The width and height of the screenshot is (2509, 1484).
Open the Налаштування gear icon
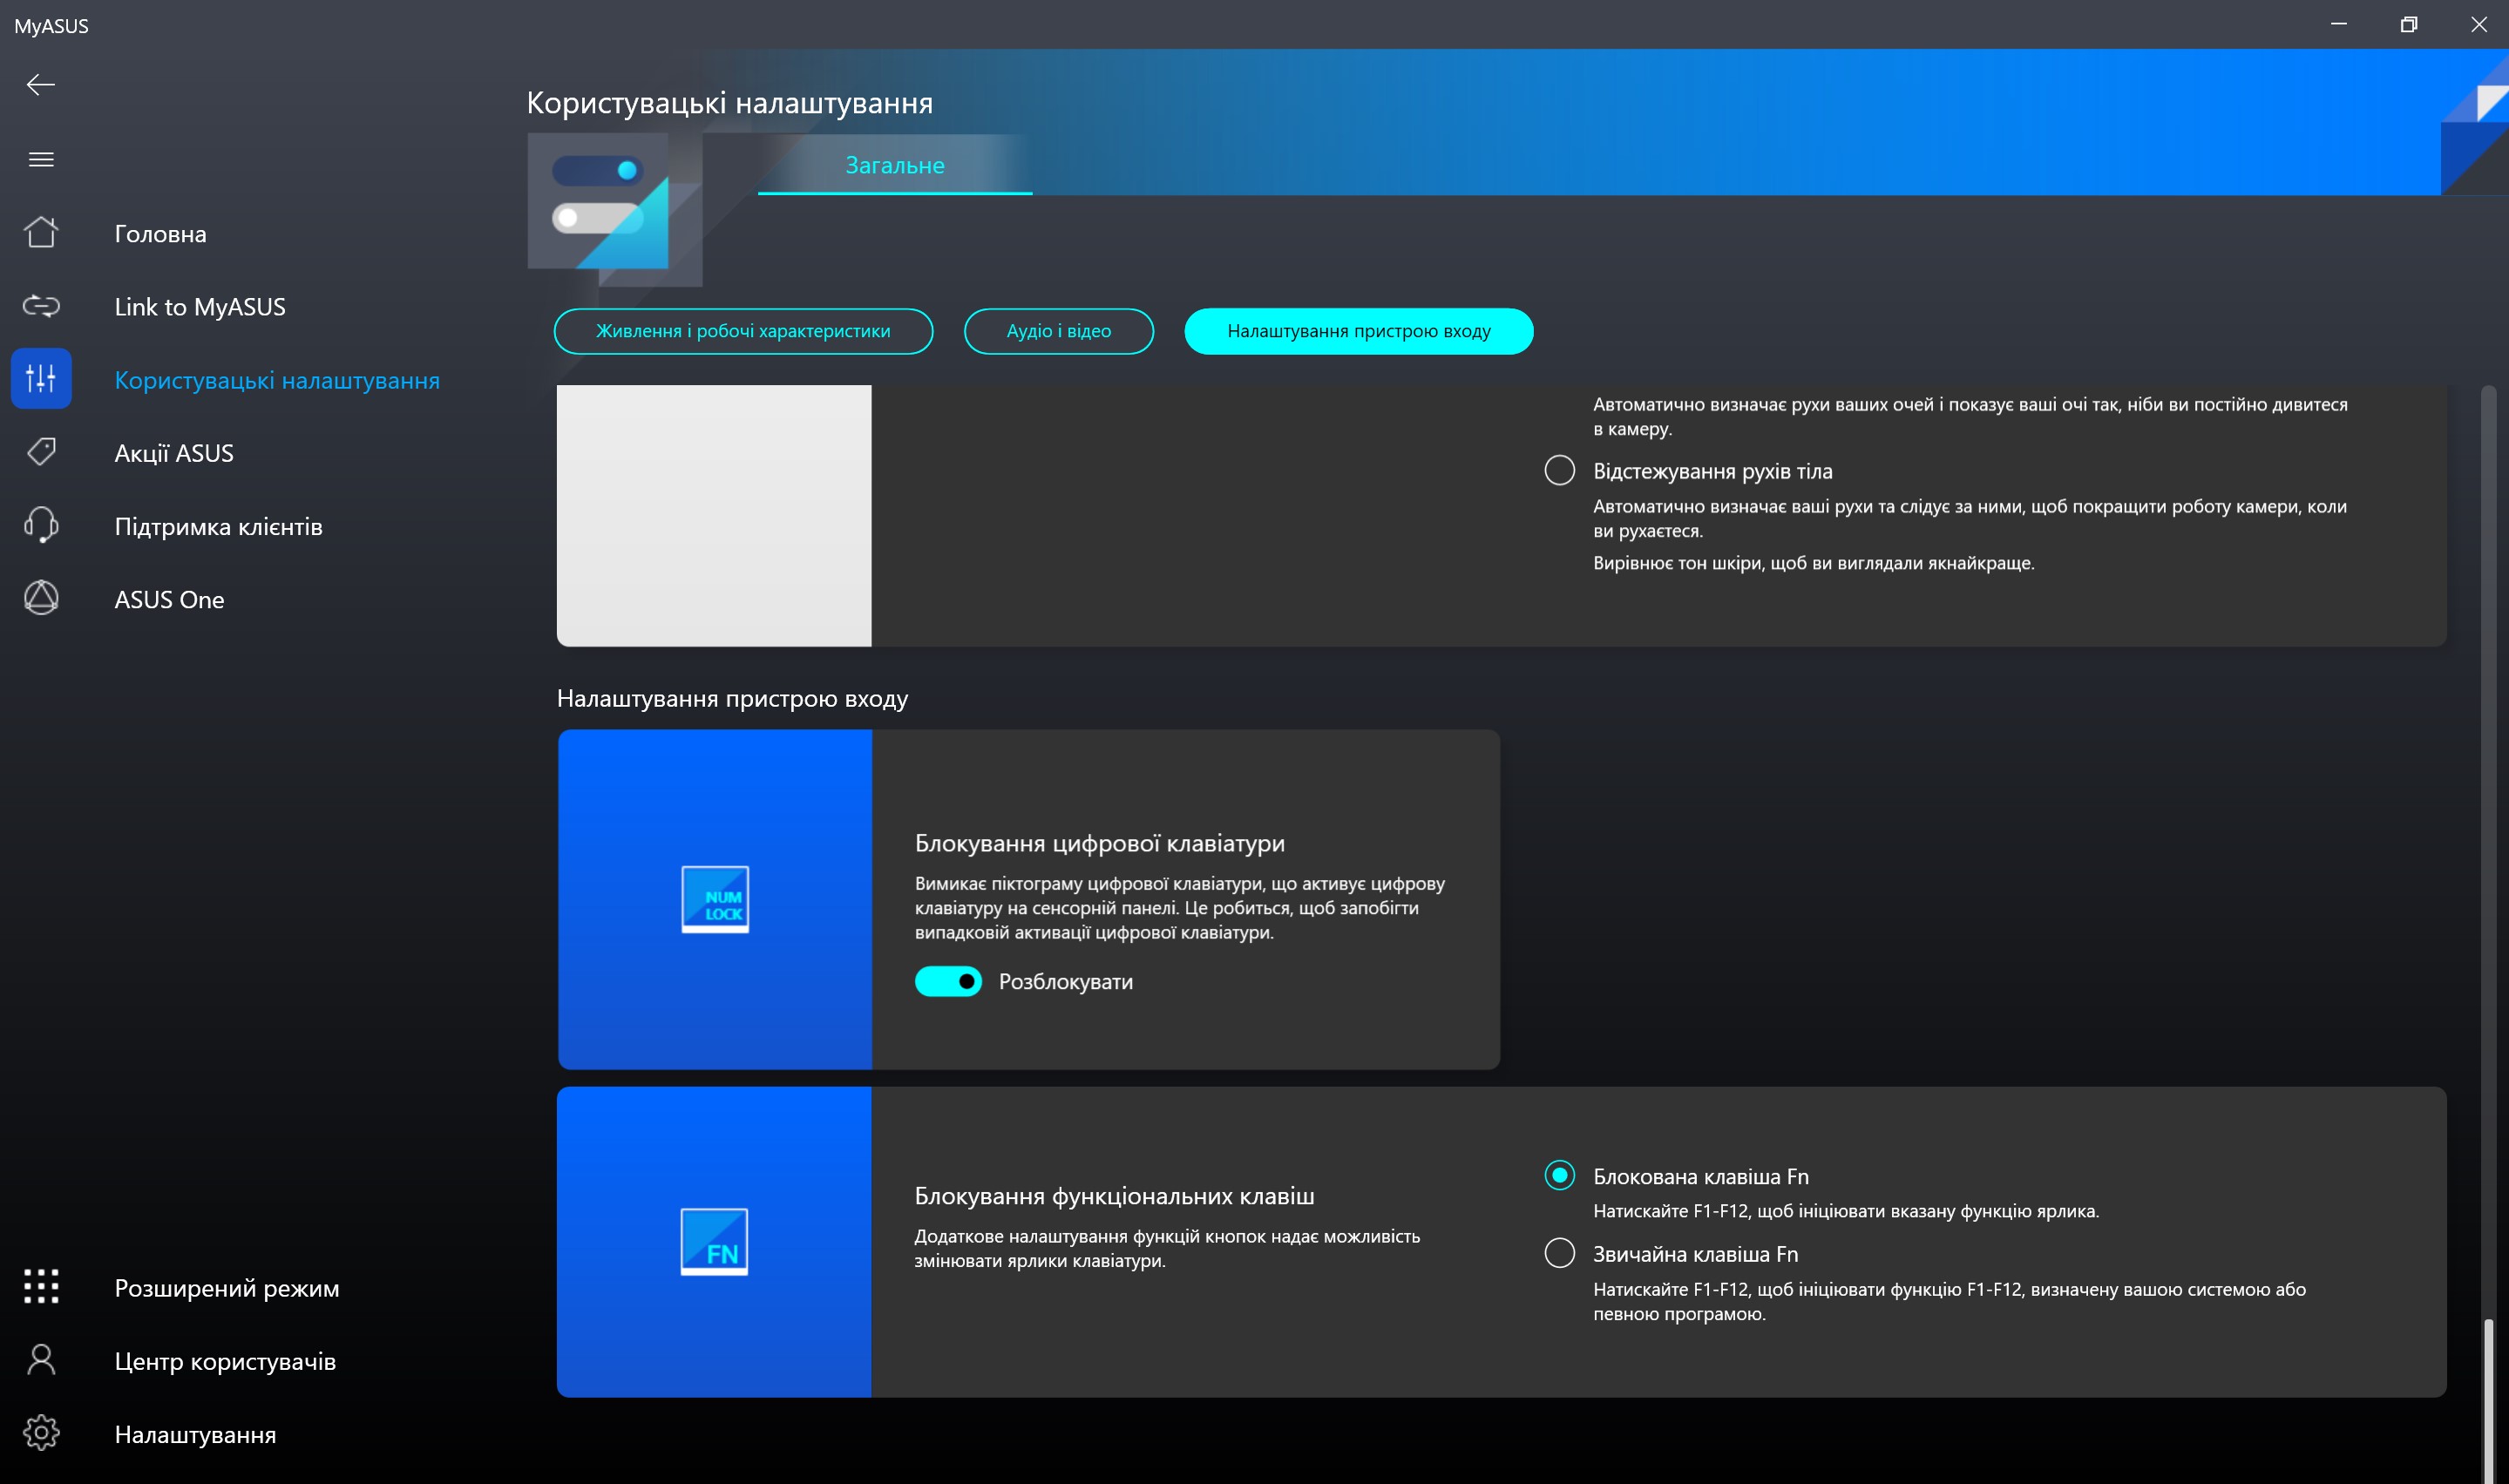[41, 1433]
